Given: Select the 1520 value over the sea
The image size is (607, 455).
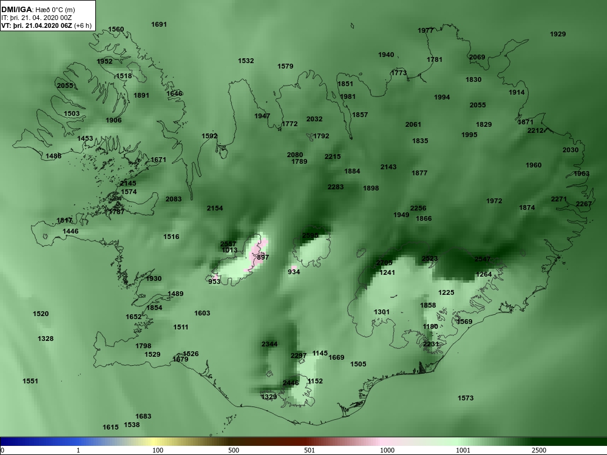Looking at the screenshot, I should tap(41, 314).
